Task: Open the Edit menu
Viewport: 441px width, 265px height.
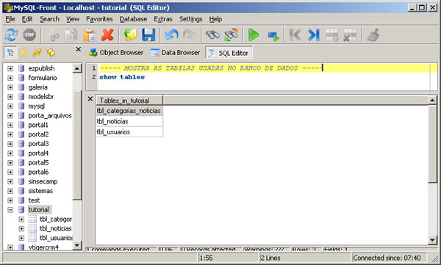Action: pyautogui.click(x=27, y=19)
